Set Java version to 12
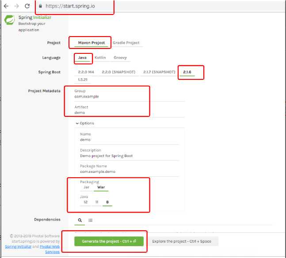 click(85, 202)
